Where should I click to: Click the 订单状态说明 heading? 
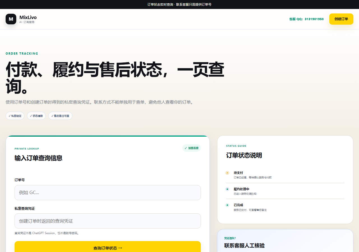click(244, 155)
